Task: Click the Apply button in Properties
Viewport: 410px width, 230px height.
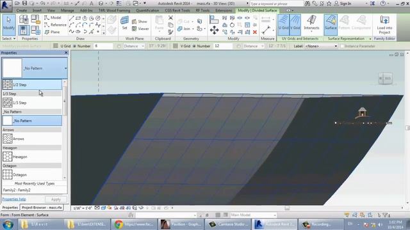Action: (x=56, y=199)
